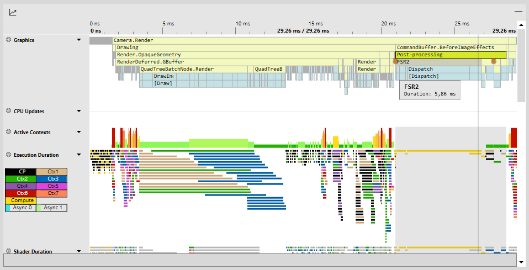This screenshot has width=529, height=270.
Task: Expand the CPU Updates lane
Action: click(79, 111)
